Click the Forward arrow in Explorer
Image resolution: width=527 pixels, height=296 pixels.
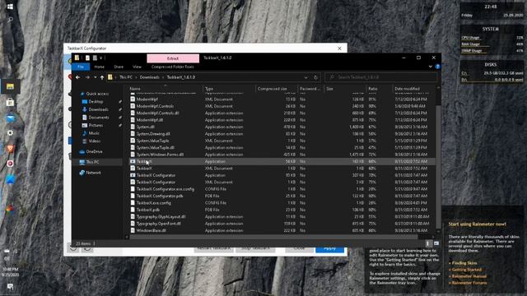[x=87, y=77]
